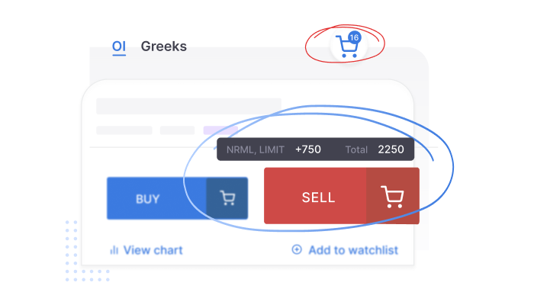
Task: Click the NRML, LIMIT label in tooltip
Action: (x=255, y=149)
